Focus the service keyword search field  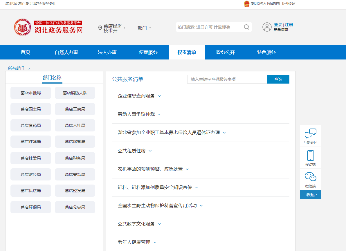coord(227,79)
